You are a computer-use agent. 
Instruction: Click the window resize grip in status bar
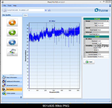[x=110, y=101]
